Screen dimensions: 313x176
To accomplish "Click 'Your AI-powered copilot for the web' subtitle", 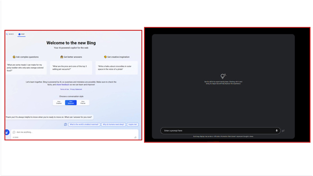I will tap(71, 48).
